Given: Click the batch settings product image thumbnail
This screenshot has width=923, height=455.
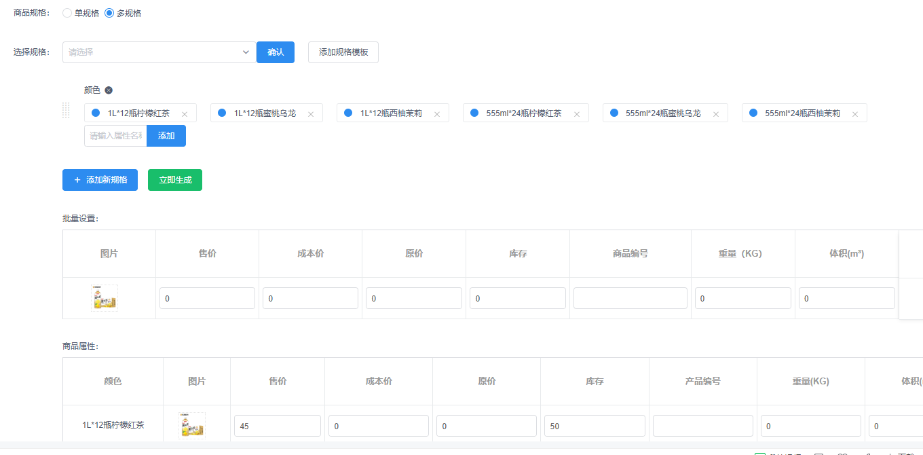Looking at the screenshot, I should [105, 298].
